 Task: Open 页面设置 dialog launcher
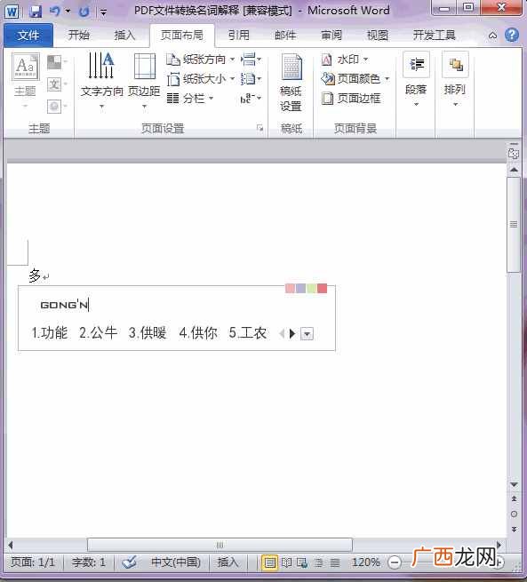tap(260, 129)
